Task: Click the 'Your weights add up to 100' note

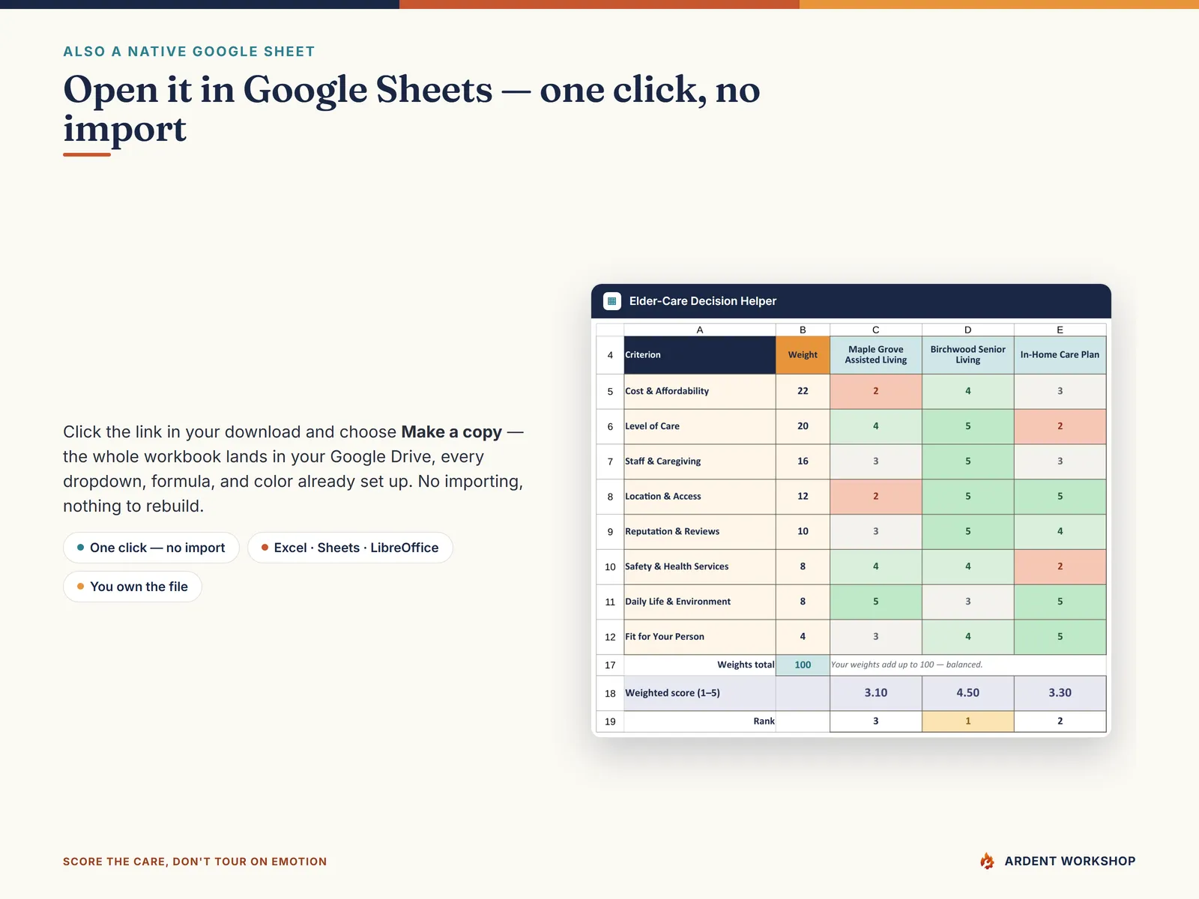Action: click(907, 665)
